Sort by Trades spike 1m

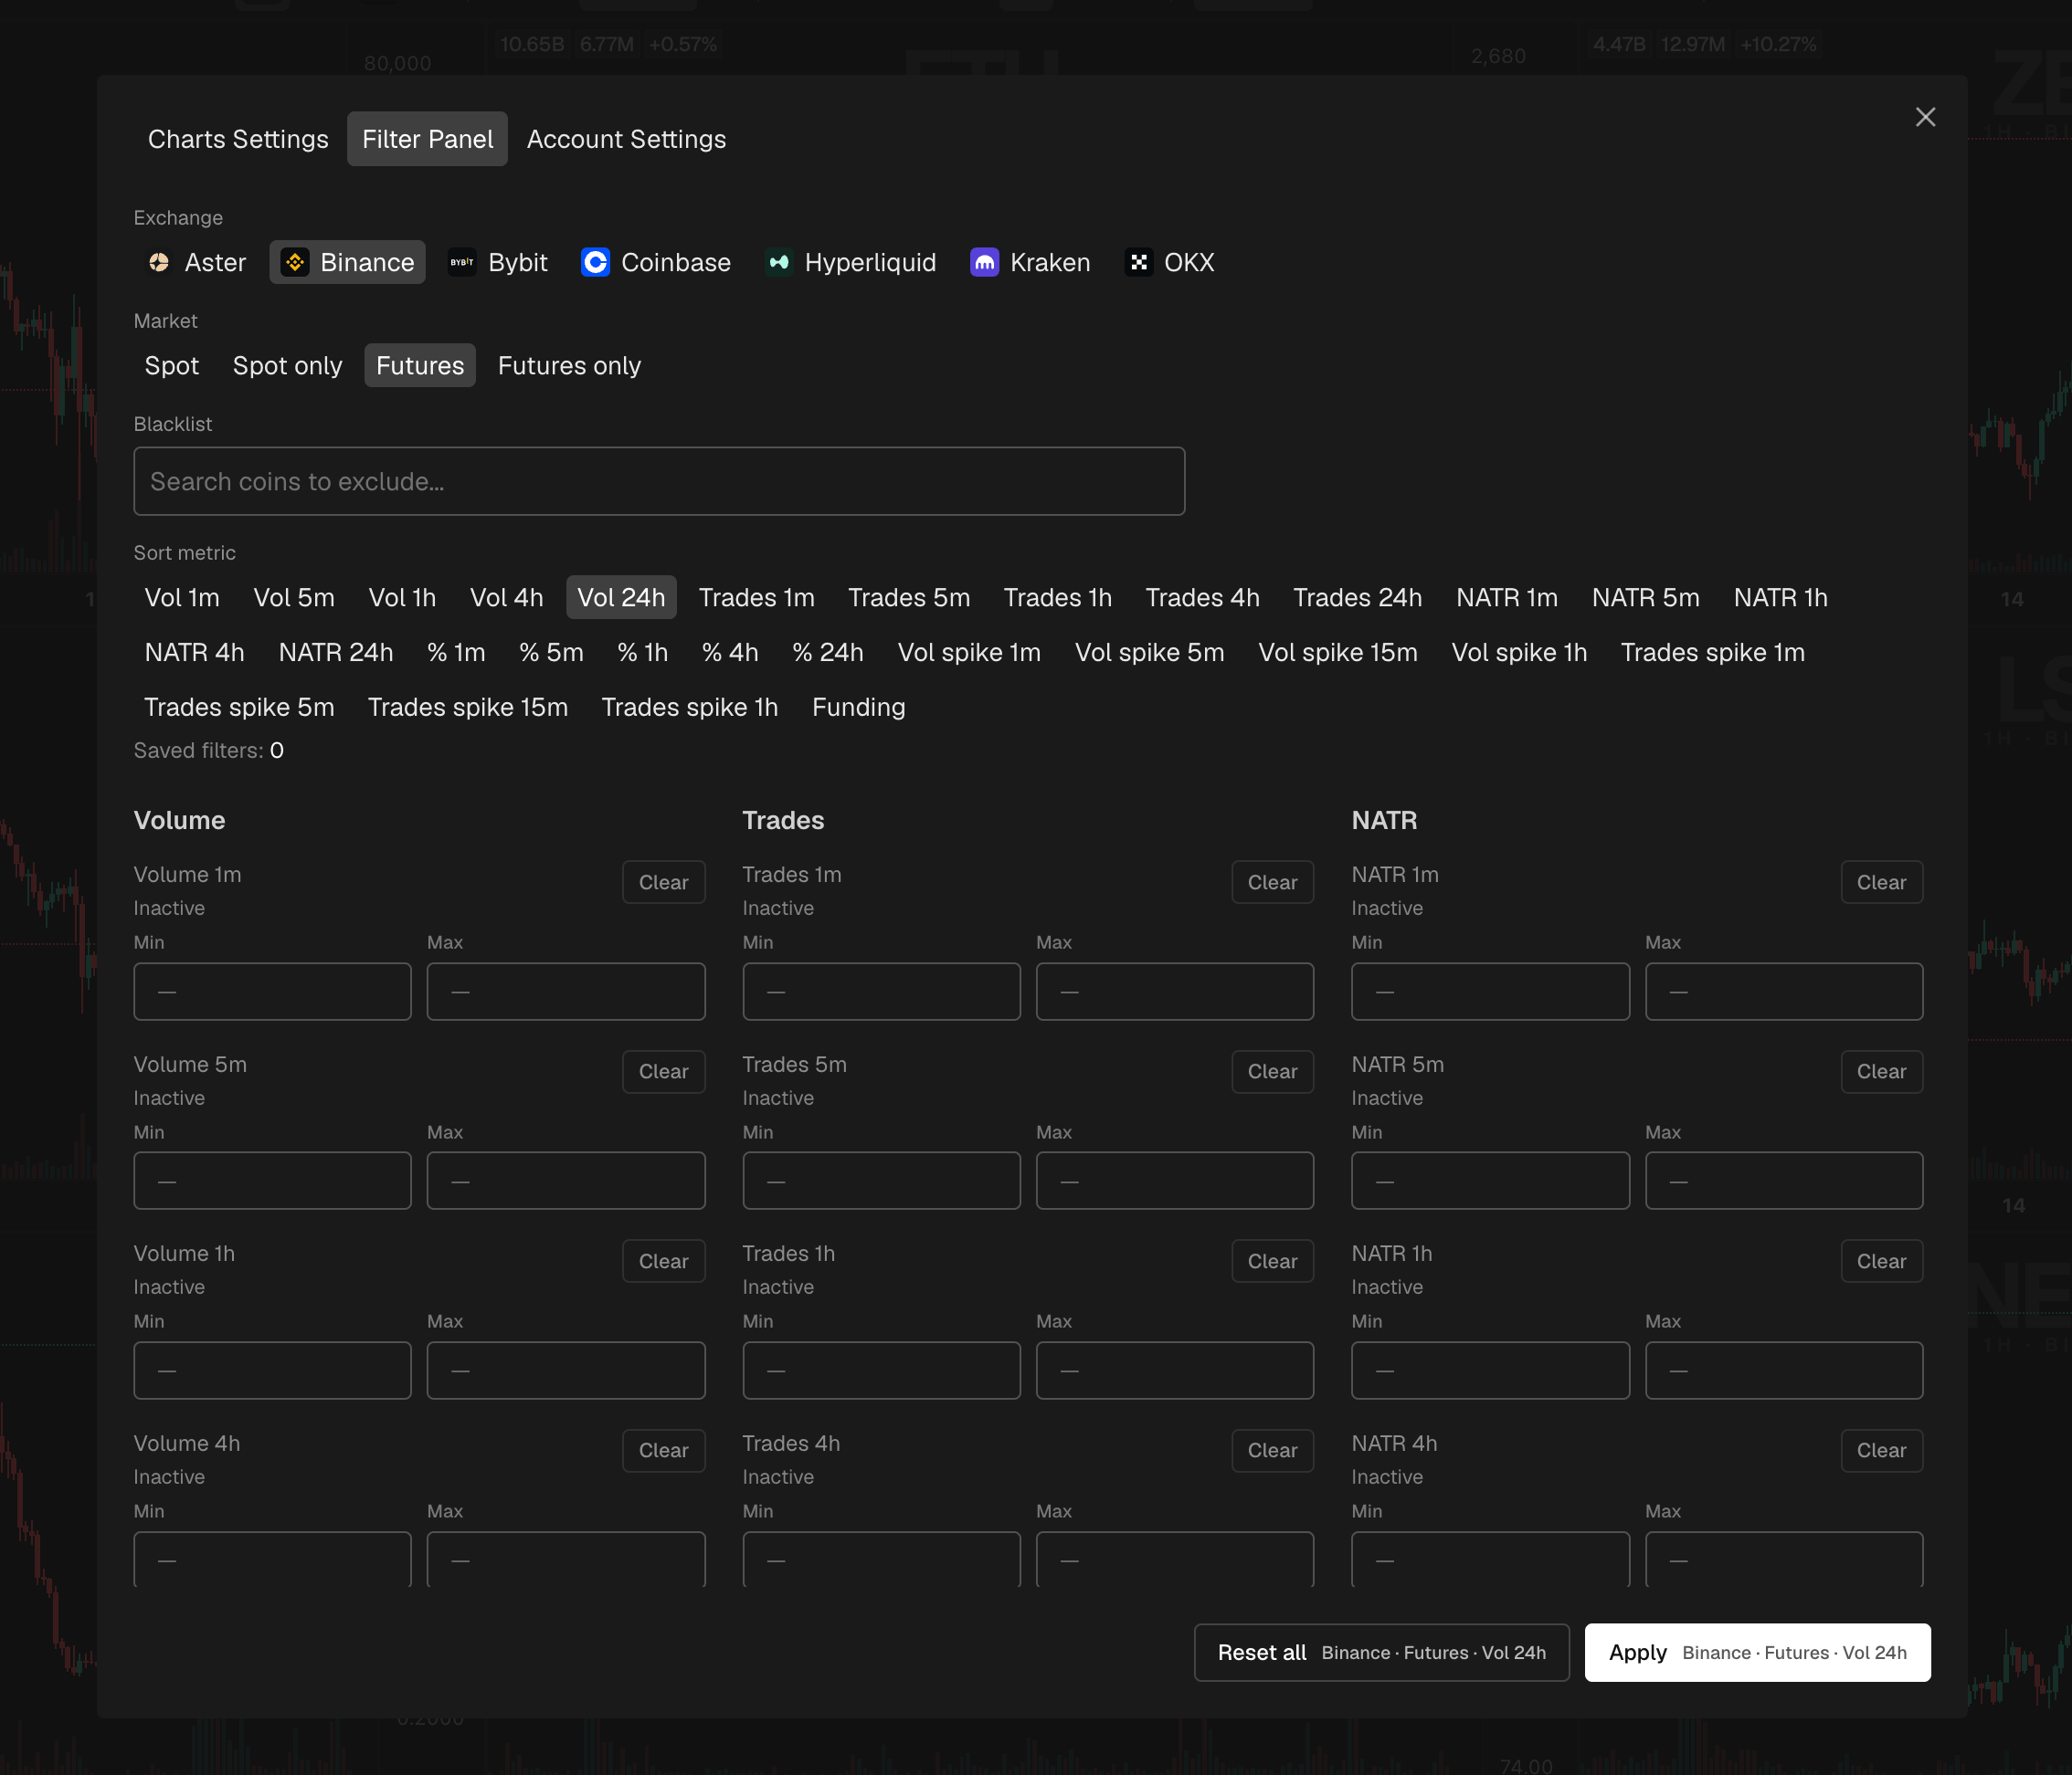click(1712, 653)
